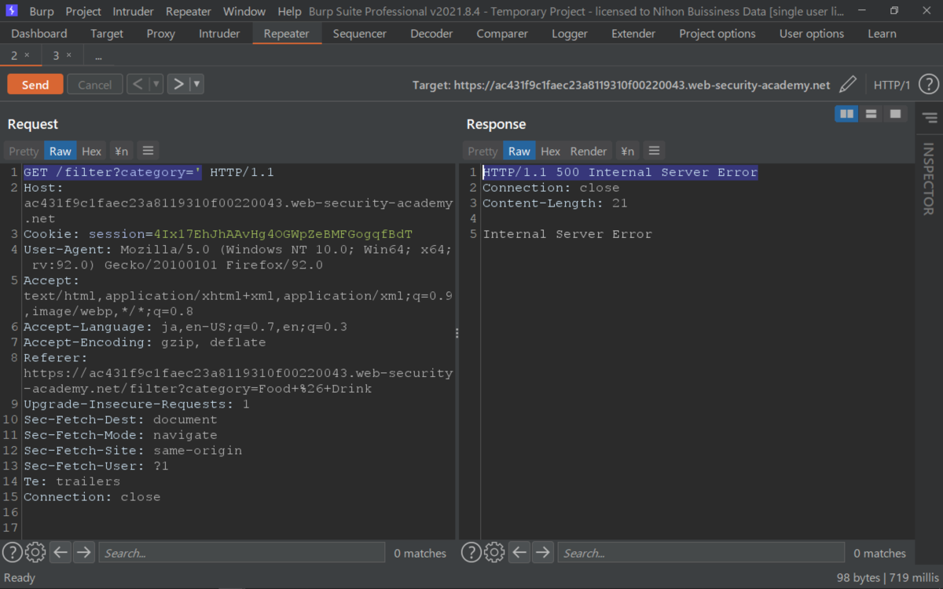Click the orange Send button
This screenshot has width=943, height=589.
point(35,85)
